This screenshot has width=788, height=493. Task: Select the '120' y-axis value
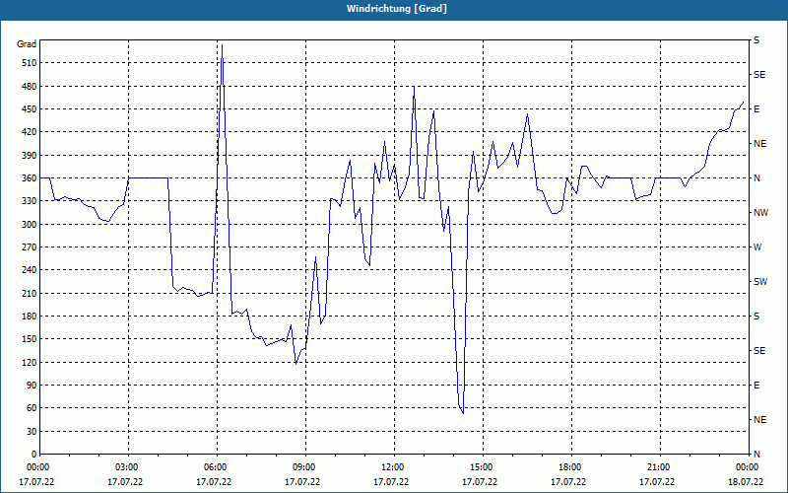(30, 362)
